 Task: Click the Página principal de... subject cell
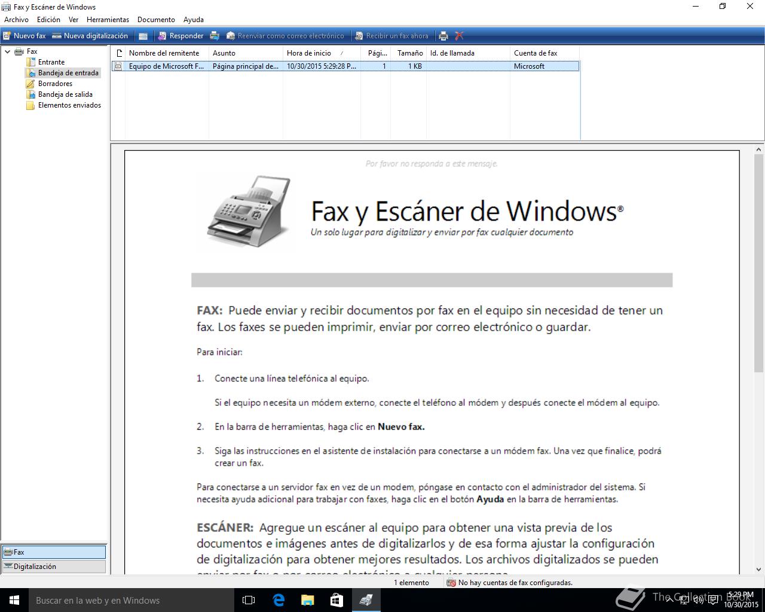246,66
